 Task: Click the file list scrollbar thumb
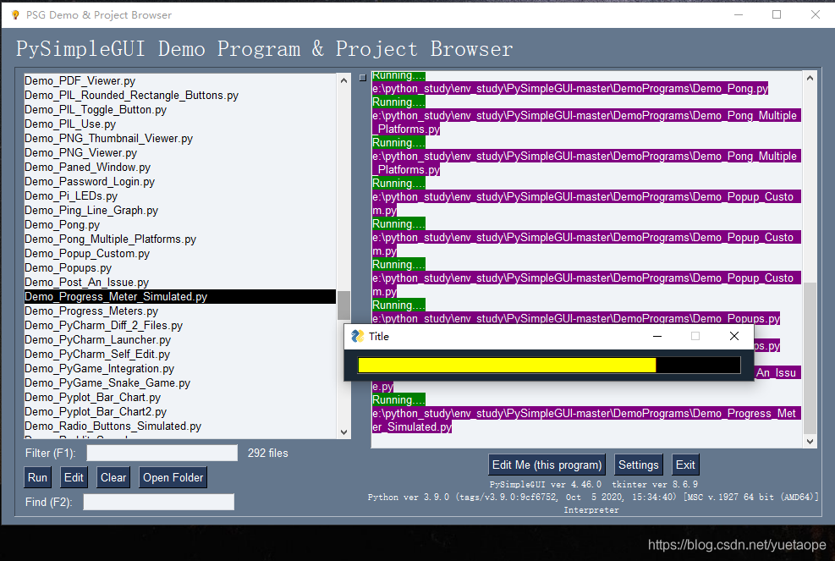344,305
